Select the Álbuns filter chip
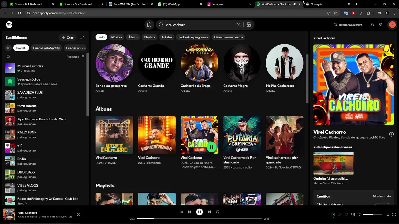Screen dimensions: 399x224 pyautogui.click(x=133, y=37)
